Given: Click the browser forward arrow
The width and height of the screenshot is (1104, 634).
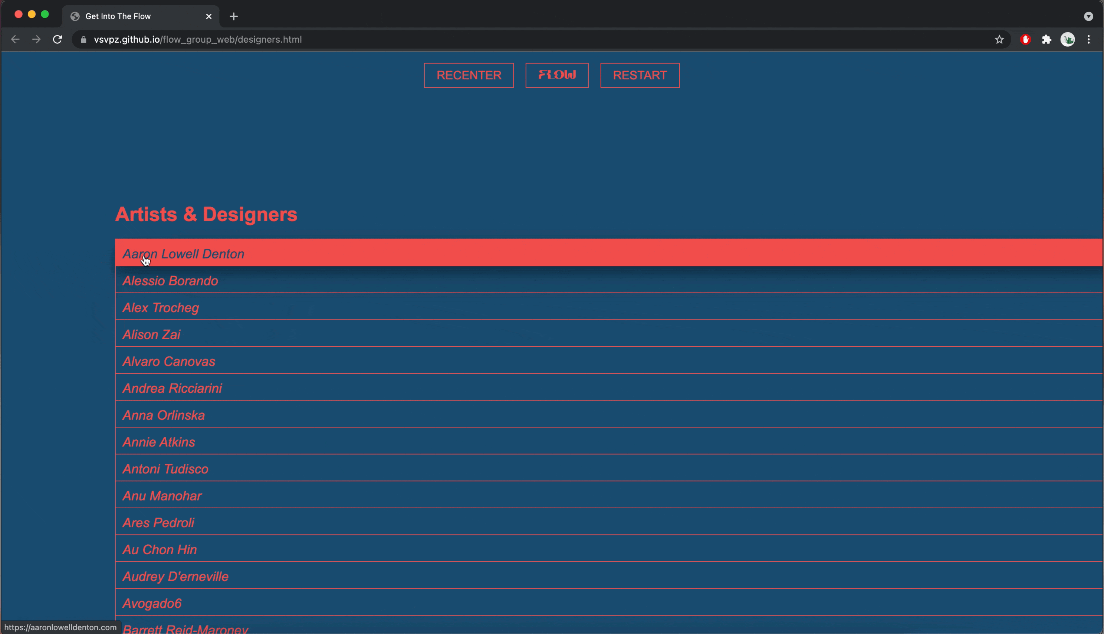Looking at the screenshot, I should tap(37, 39).
